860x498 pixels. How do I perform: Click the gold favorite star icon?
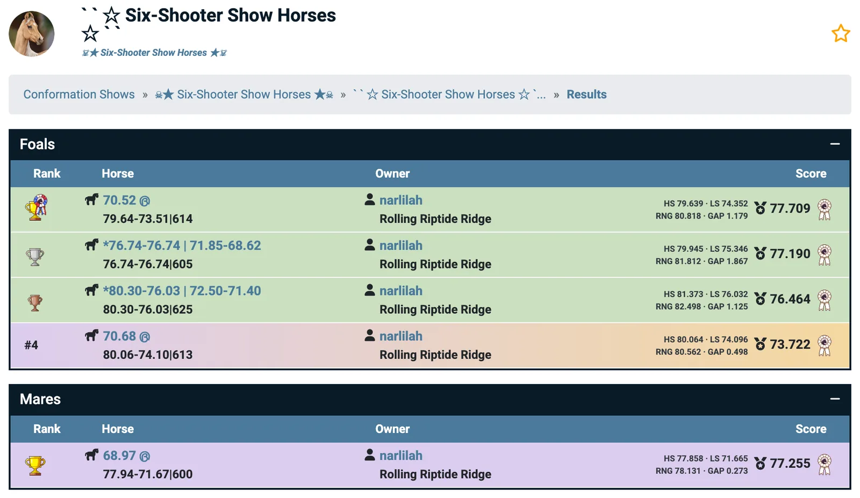pyautogui.click(x=841, y=33)
